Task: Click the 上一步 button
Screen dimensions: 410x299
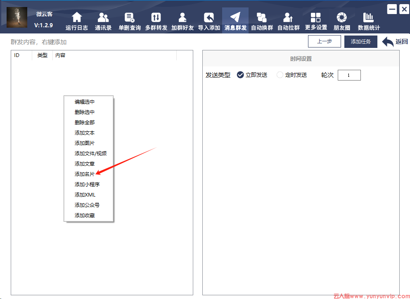Action: click(325, 41)
